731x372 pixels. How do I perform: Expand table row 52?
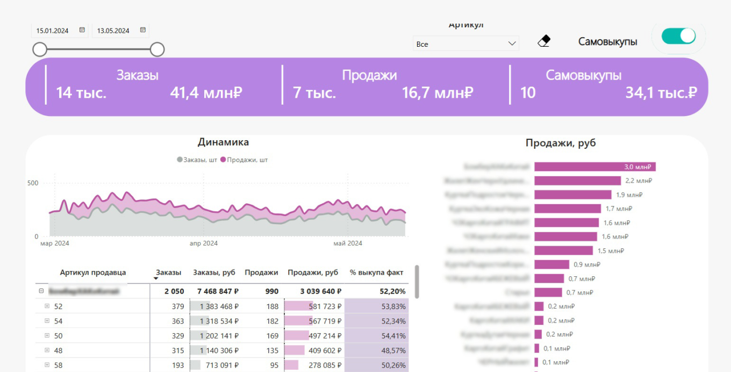click(x=47, y=306)
